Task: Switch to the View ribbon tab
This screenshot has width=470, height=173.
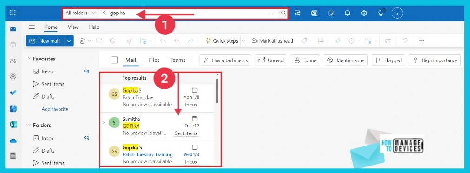Action: 73,27
